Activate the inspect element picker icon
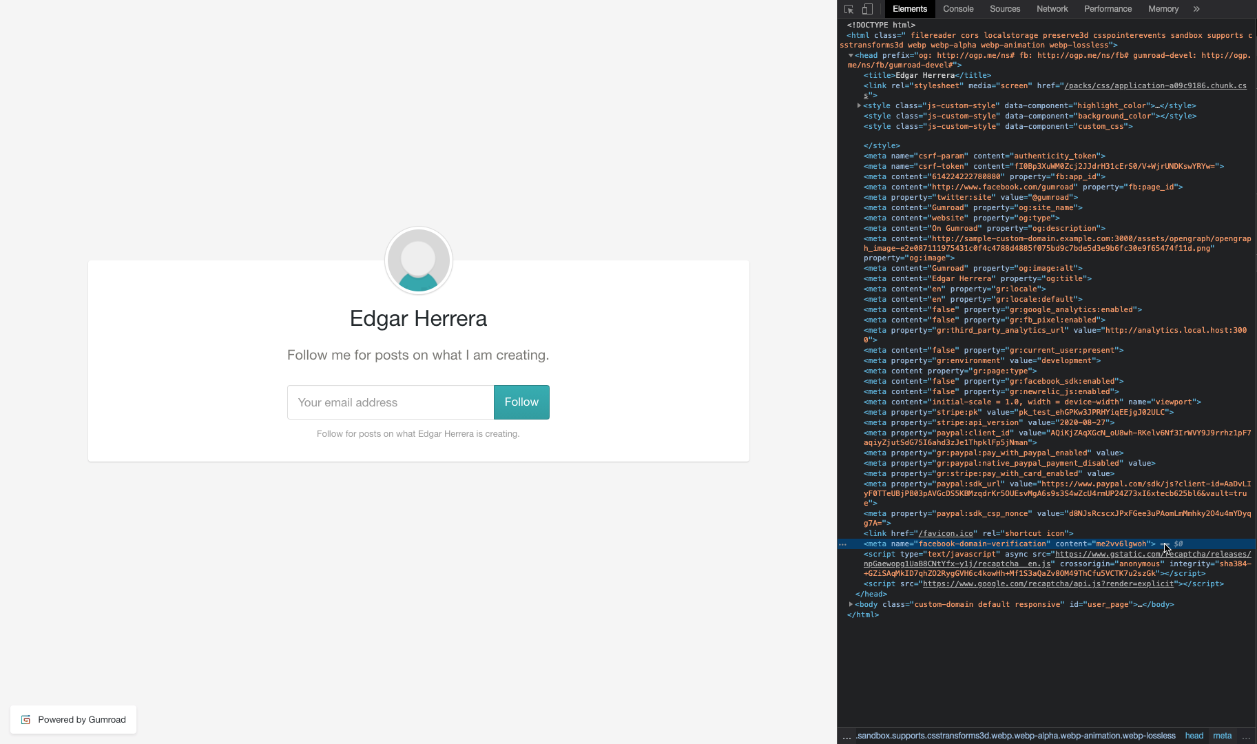The width and height of the screenshot is (1257, 744). (849, 9)
